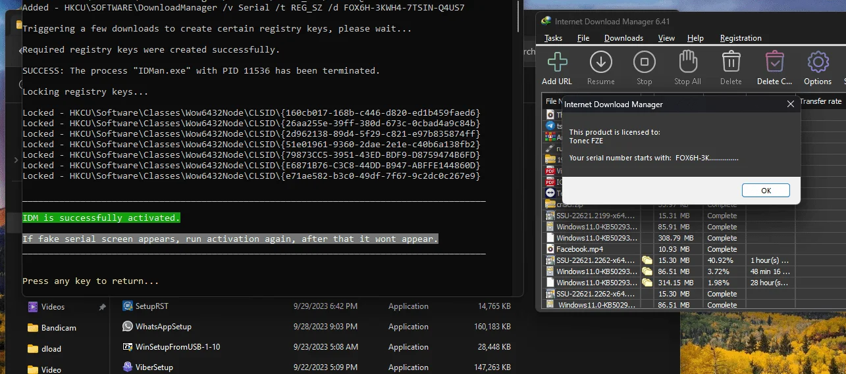
Task: Click the WinSetupFromUSB-1-10 file icon
Action: click(128, 346)
